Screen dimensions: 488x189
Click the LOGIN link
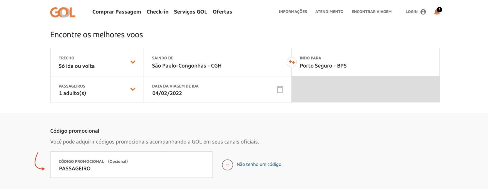(x=411, y=12)
